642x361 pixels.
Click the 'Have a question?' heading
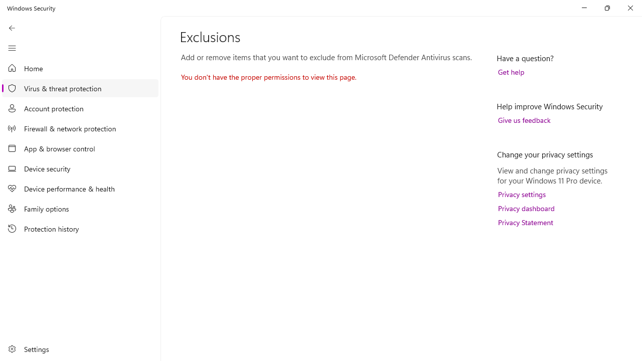[x=525, y=58]
